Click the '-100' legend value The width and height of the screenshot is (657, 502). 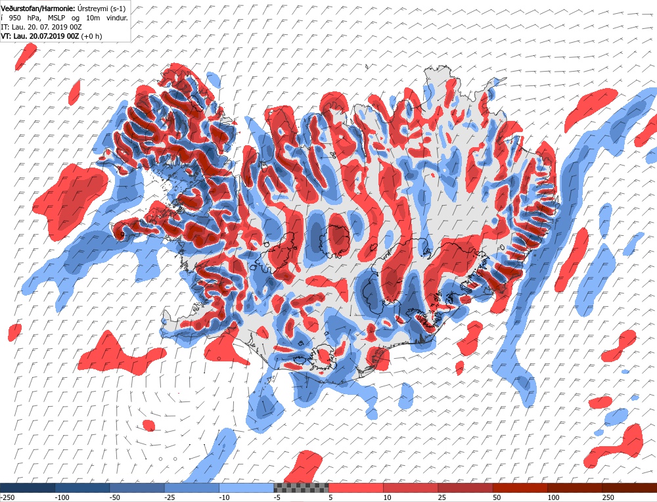point(62,497)
